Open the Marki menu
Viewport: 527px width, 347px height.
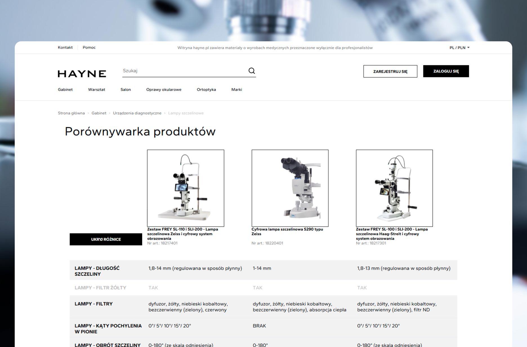click(236, 90)
